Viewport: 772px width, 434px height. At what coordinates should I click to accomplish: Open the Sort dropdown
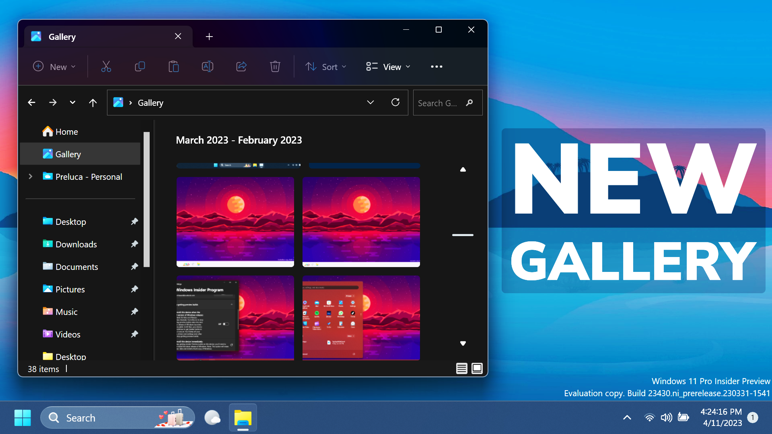point(326,66)
